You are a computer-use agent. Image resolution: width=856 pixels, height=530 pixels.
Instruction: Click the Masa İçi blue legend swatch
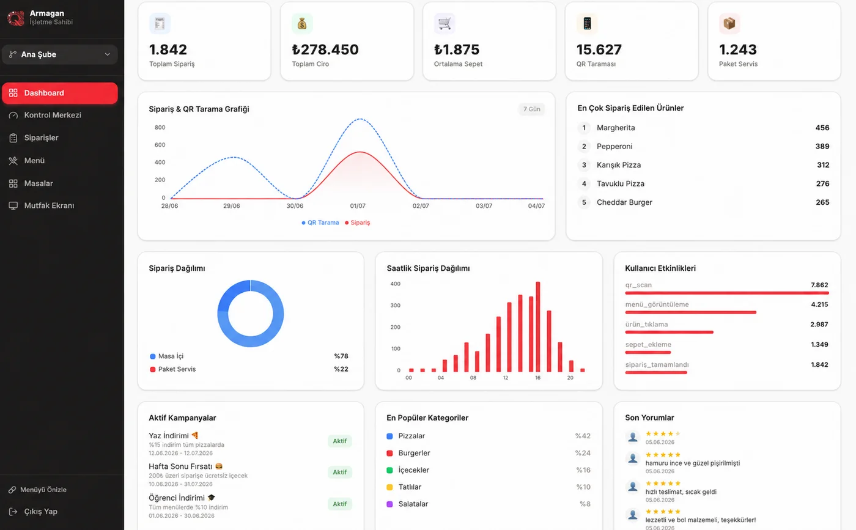(153, 356)
